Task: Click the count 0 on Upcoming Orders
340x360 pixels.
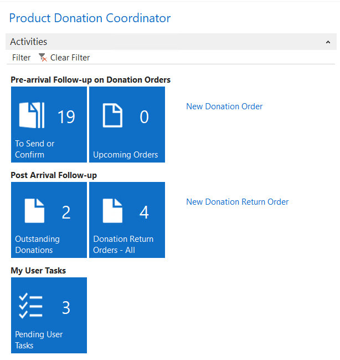Action: point(144,116)
